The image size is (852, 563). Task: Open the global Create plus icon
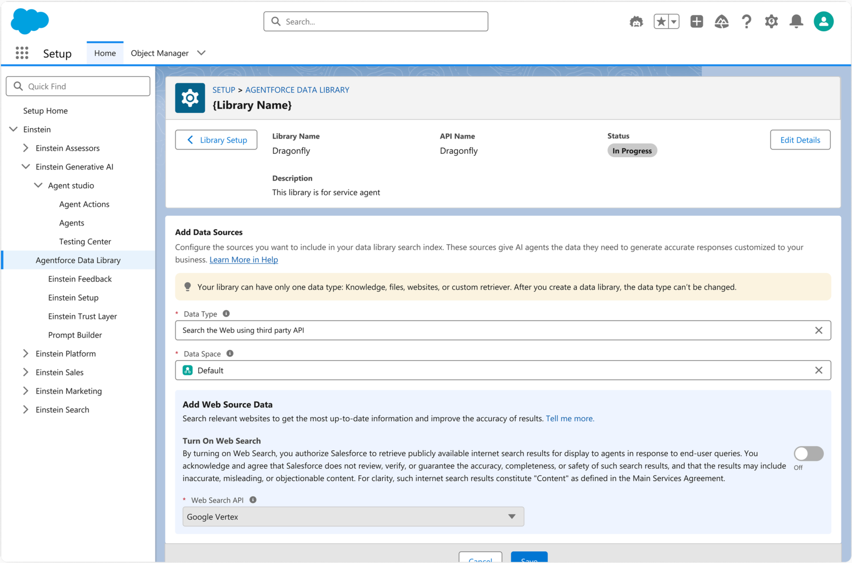point(696,21)
